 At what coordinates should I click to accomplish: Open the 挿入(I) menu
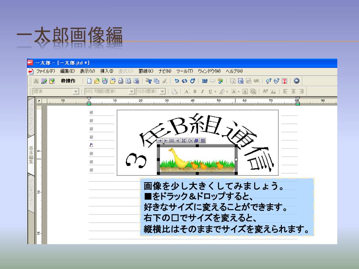107,71
